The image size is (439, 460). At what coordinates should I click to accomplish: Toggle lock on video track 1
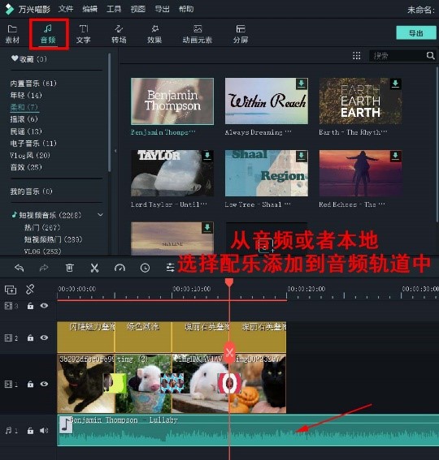click(x=30, y=384)
